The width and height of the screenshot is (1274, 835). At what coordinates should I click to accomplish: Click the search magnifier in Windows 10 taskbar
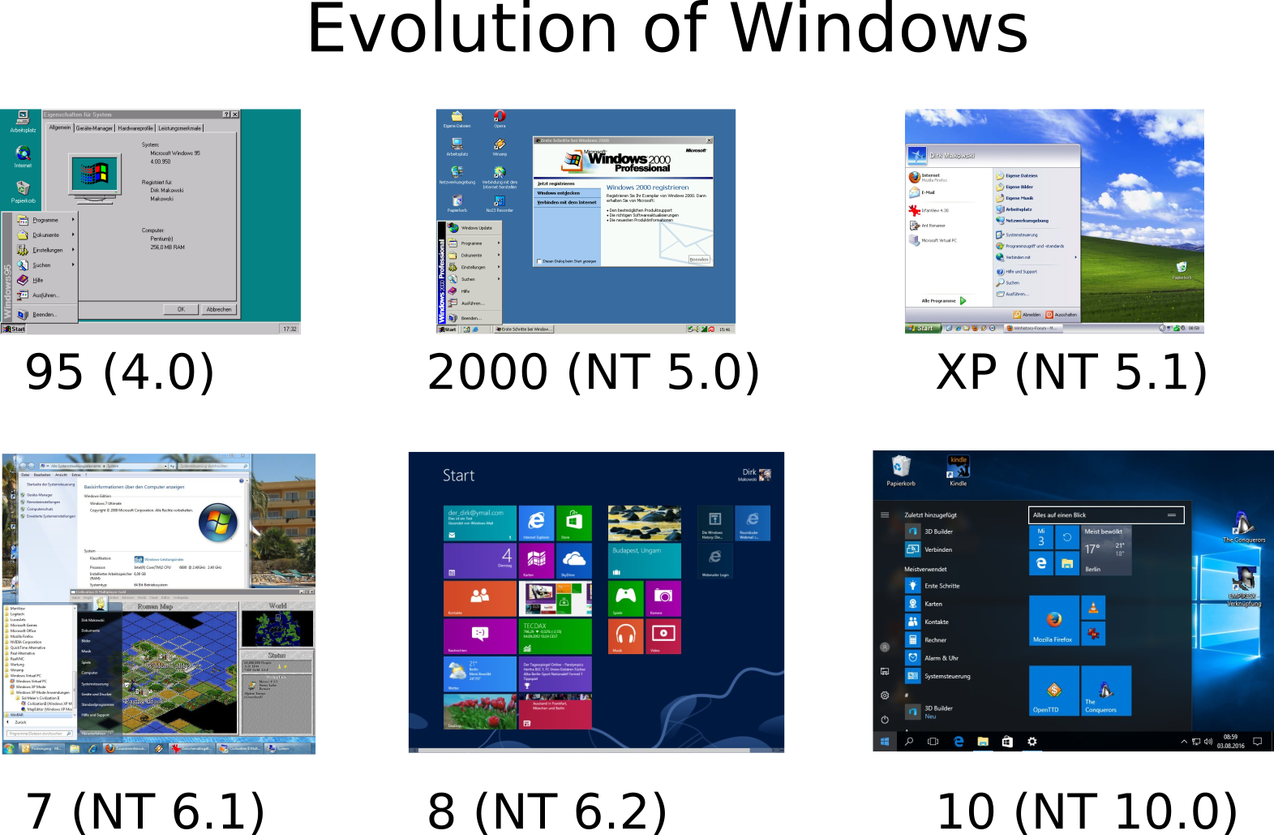(909, 741)
